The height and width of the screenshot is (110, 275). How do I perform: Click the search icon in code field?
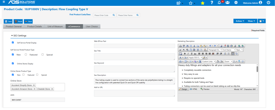pyautogui.click(x=114, y=15)
